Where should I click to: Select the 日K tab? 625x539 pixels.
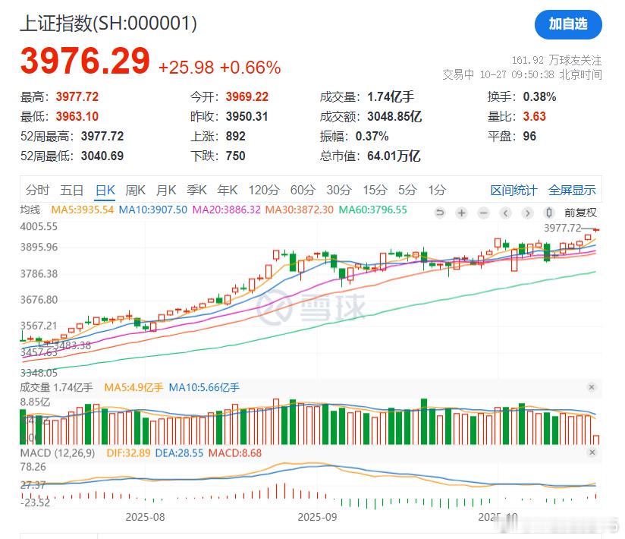coord(105,190)
